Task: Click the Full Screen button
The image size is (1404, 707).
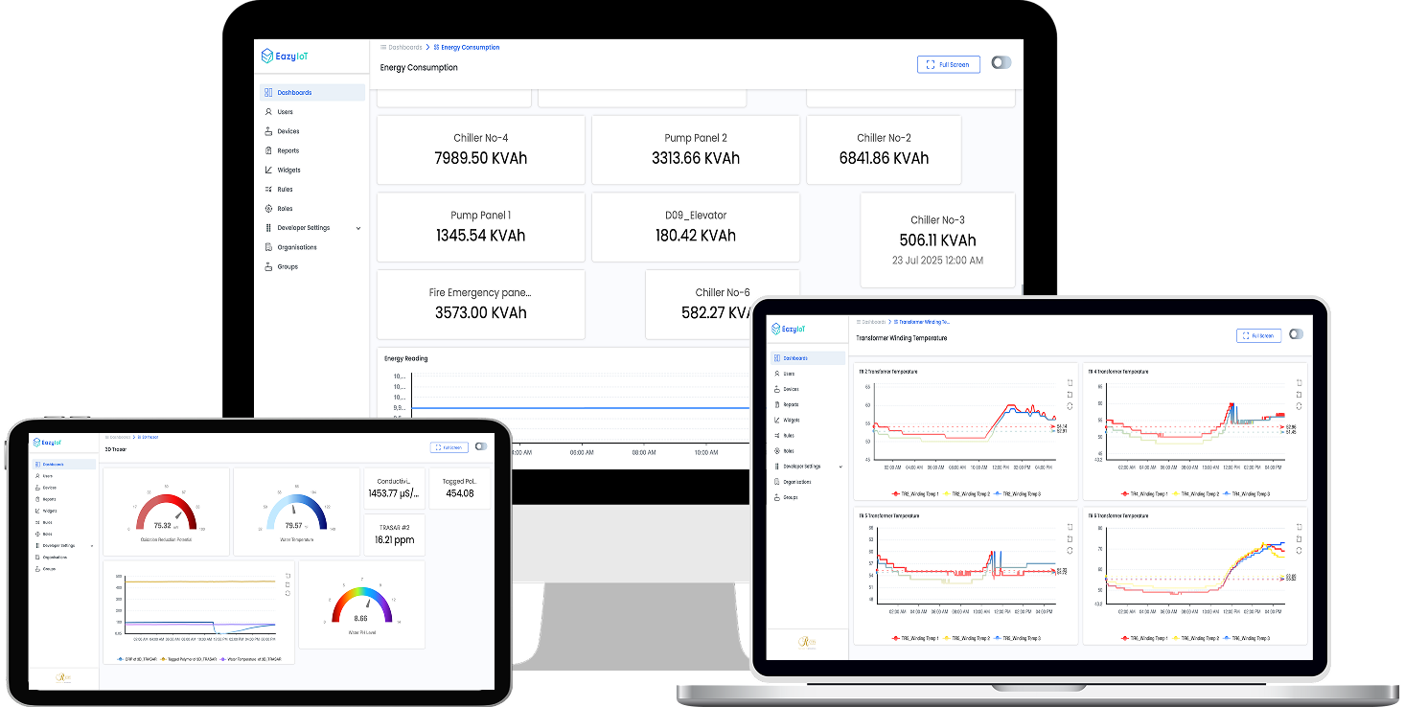Action: click(948, 64)
